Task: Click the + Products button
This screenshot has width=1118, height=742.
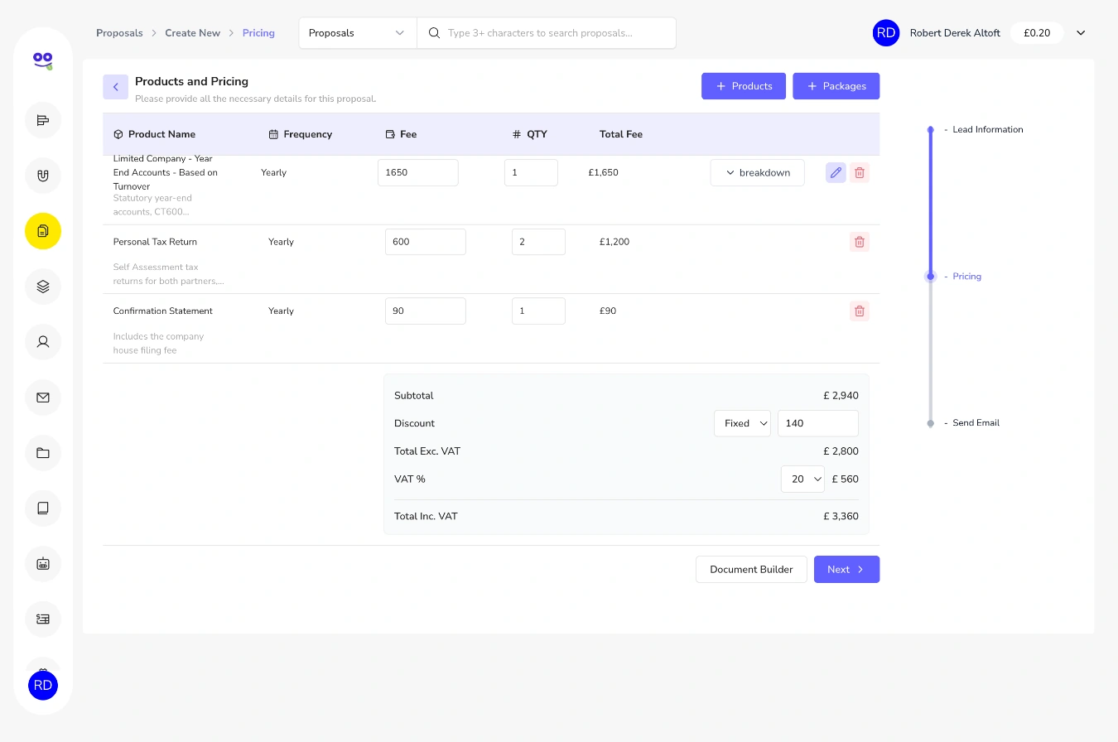Action: pyautogui.click(x=744, y=86)
